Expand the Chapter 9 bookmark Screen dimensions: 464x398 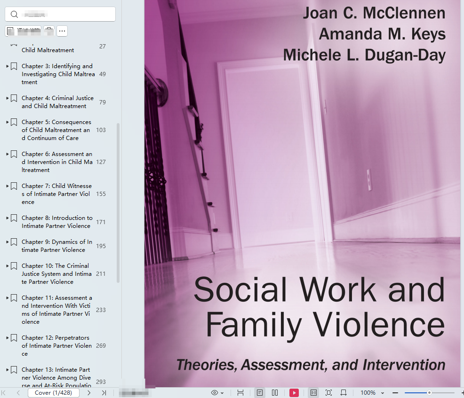click(x=8, y=242)
